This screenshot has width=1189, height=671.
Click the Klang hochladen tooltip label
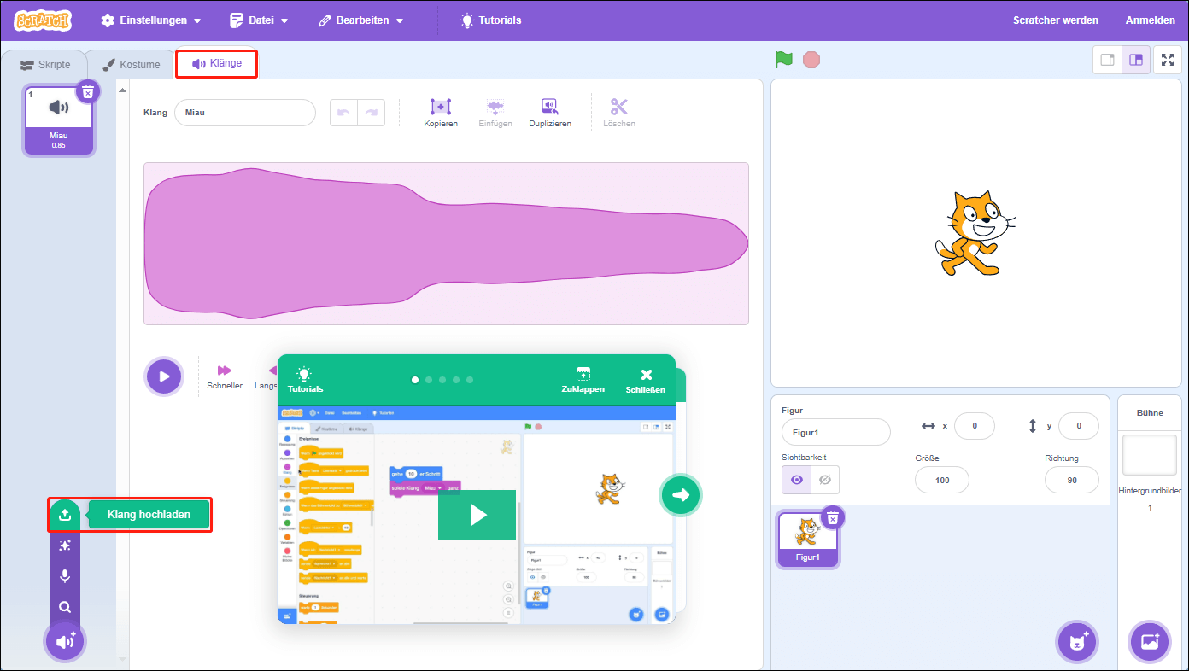pos(149,515)
